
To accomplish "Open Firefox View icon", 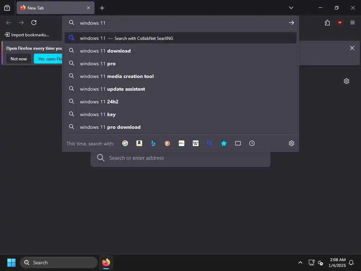I will click(7, 8).
